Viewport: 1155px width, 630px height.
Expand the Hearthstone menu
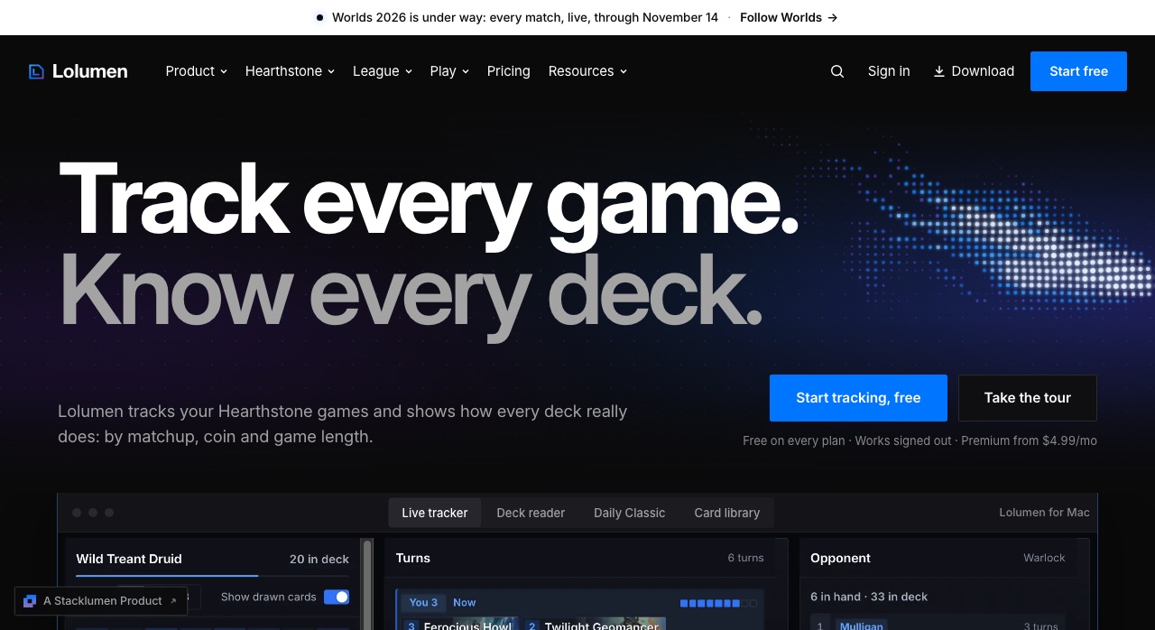point(290,71)
